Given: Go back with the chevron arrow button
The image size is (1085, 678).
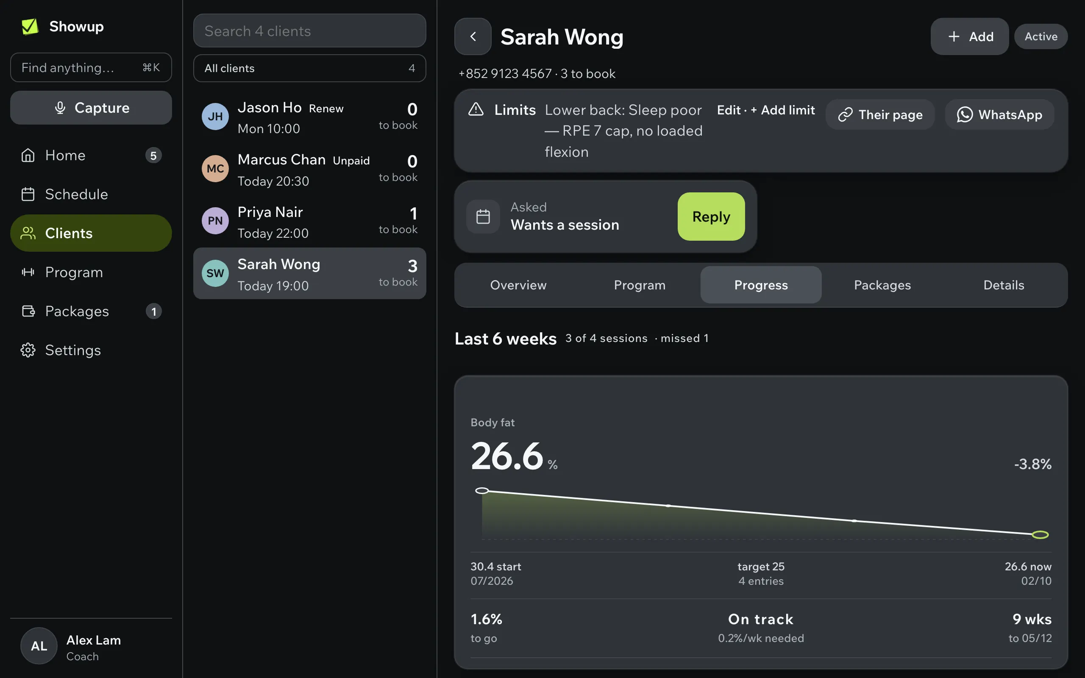Looking at the screenshot, I should [473, 36].
